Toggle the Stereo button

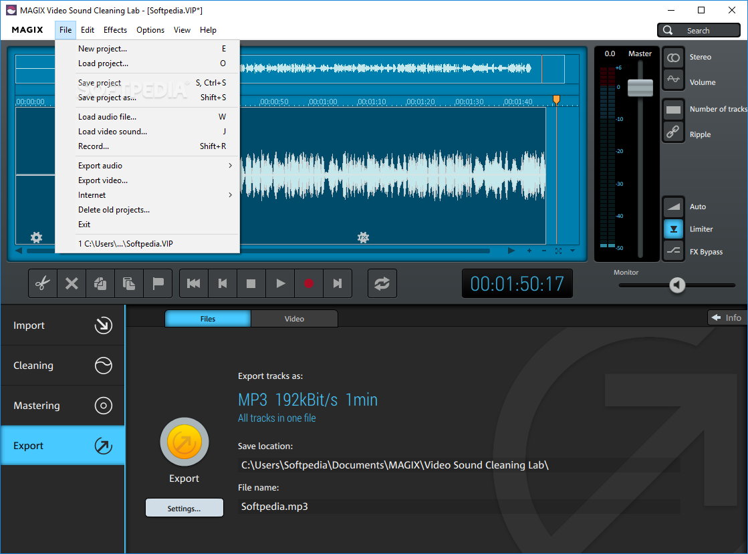click(x=673, y=57)
